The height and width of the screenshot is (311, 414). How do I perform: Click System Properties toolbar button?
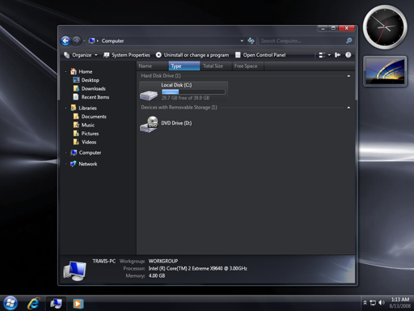click(x=127, y=55)
